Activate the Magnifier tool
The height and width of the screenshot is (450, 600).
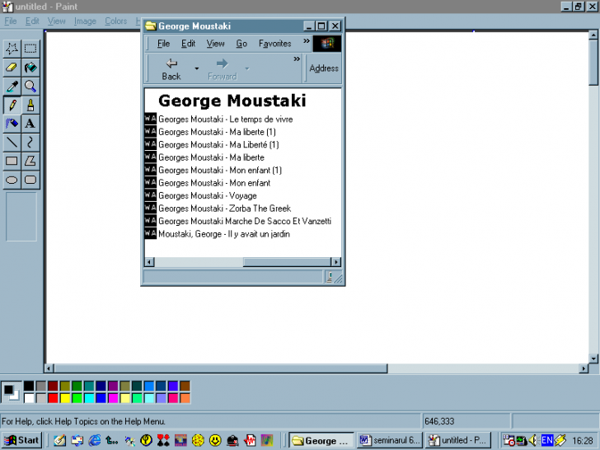coord(30,86)
